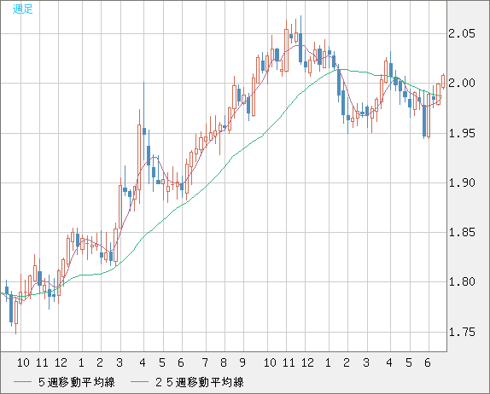
Task: Click the 1.95 price axis label
Action: pyautogui.click(x=462, y=133)
